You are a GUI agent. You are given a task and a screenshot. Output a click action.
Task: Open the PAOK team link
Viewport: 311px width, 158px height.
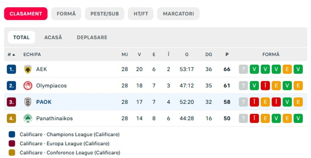[x=44, y=102]
